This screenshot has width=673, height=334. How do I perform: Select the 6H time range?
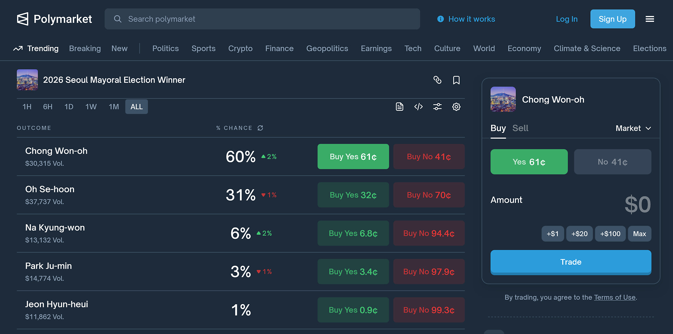tap(48, 107)
